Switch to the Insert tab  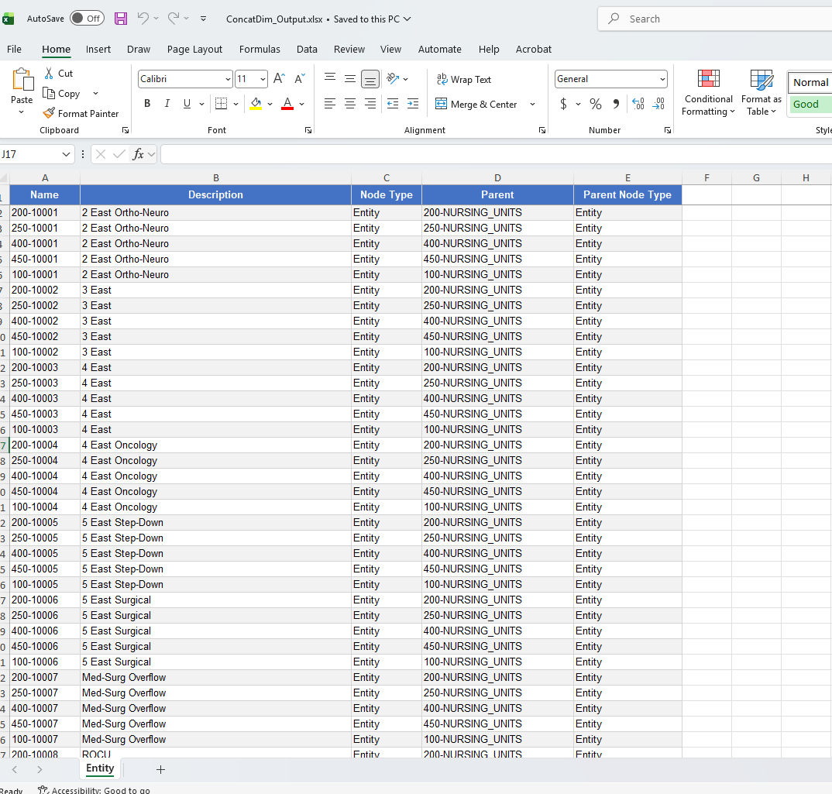98,49
